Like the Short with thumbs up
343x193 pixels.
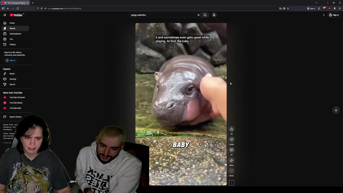232,129
